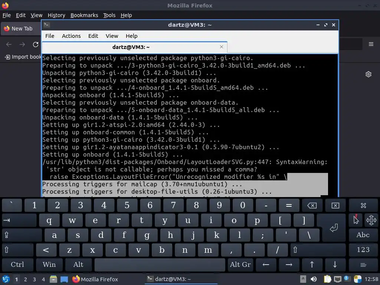Screen dimensions: 380x285
Task: Toggle Alt modifier key on Onboard
Action: (78, 265)
